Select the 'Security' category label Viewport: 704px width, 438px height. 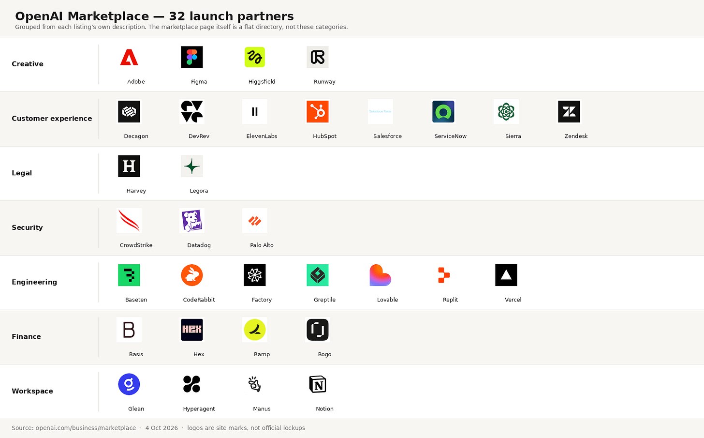coord(27,227)
